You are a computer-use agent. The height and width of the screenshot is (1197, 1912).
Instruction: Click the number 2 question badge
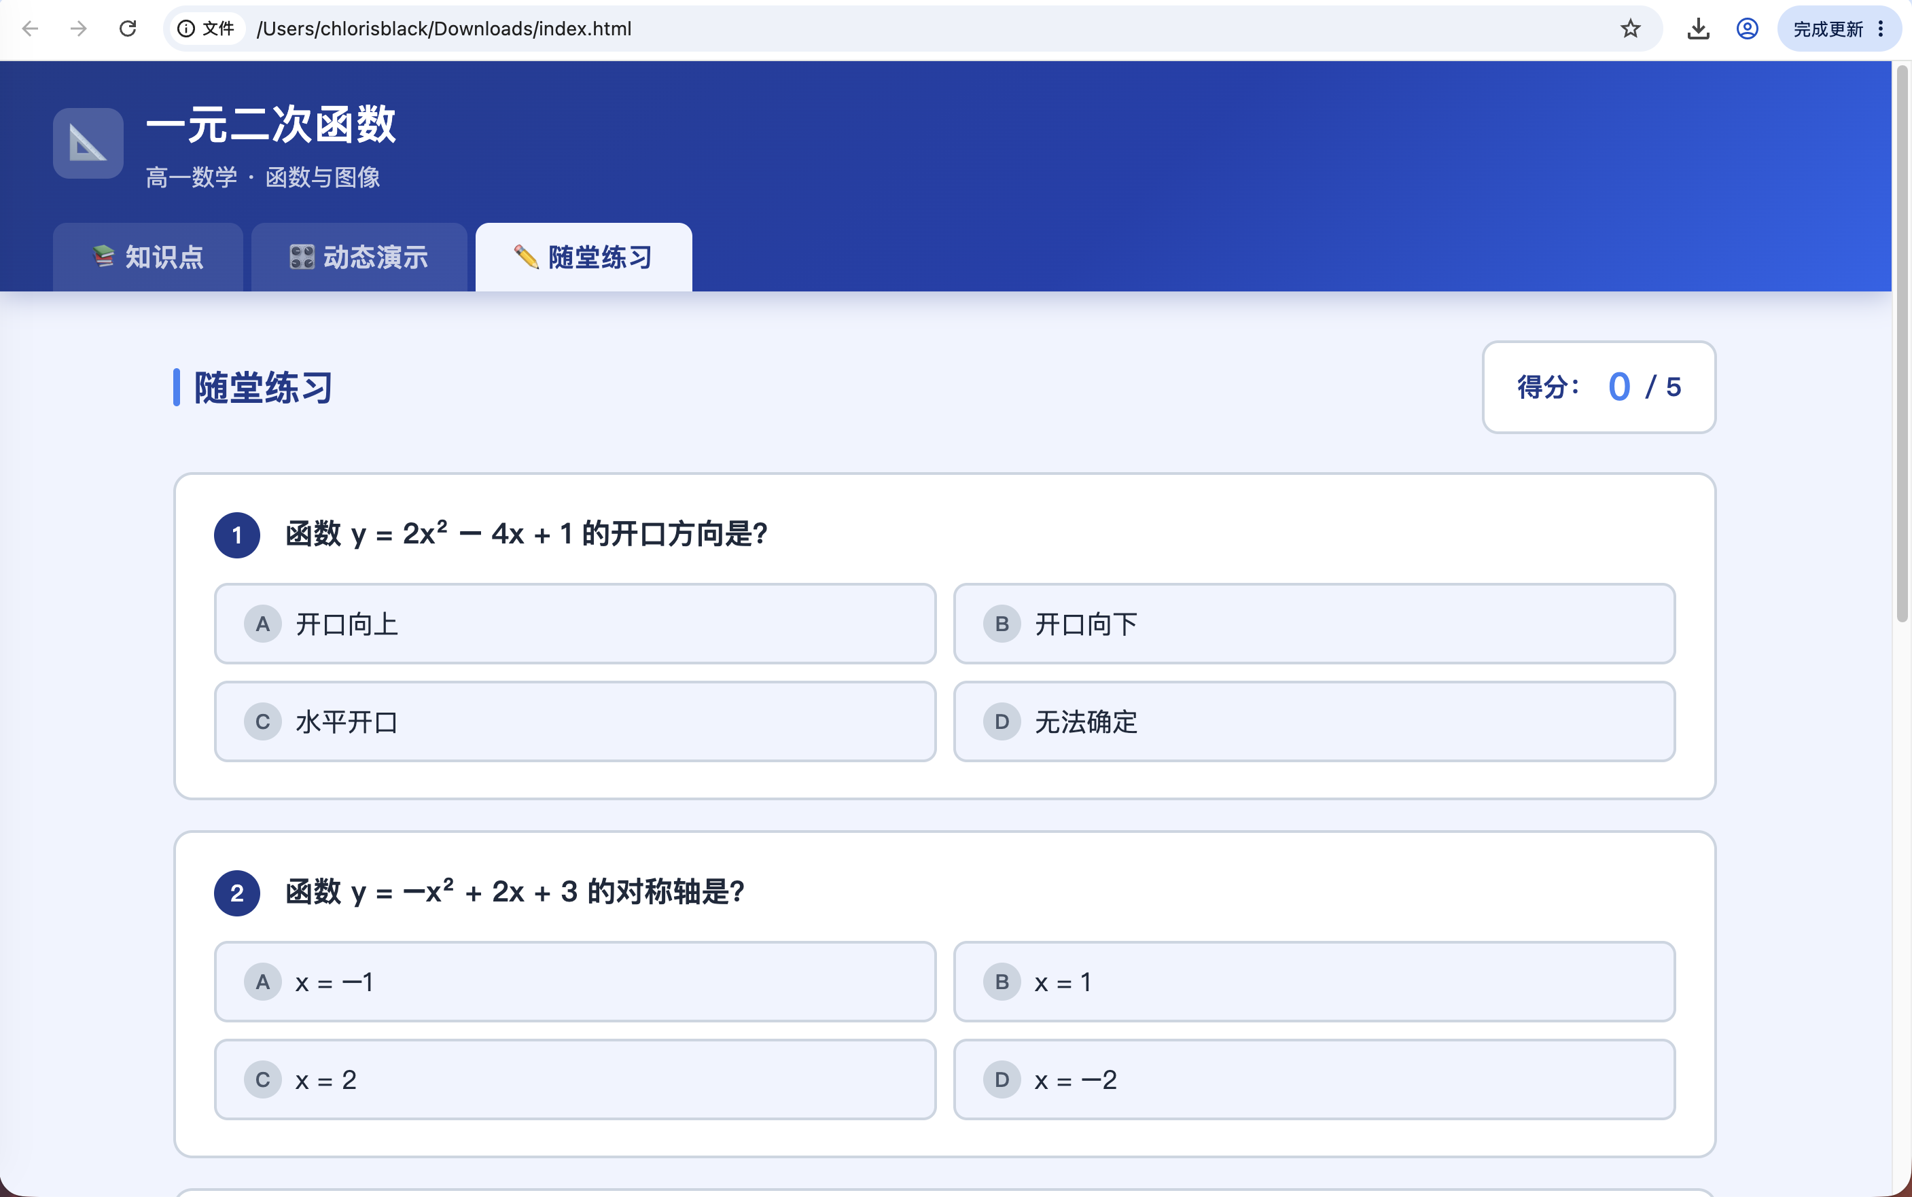[x=236, y=893]
